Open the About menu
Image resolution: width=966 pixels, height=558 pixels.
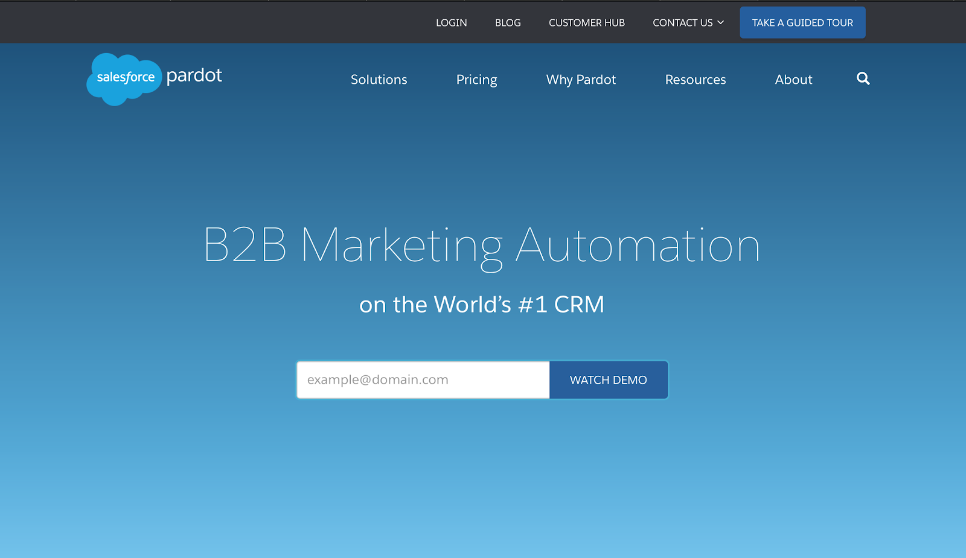coord(793,80)
